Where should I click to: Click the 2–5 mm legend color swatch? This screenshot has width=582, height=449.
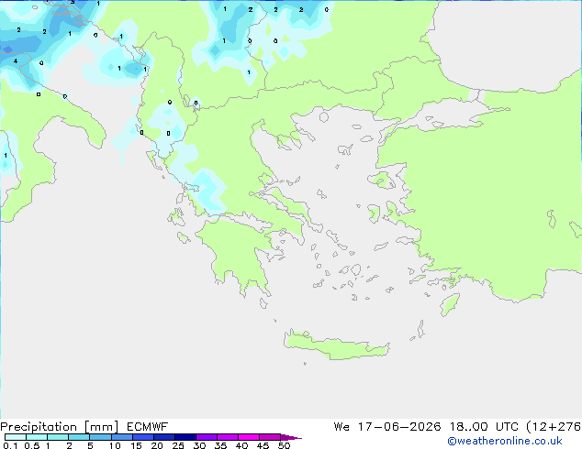click(x=79, y=437)
